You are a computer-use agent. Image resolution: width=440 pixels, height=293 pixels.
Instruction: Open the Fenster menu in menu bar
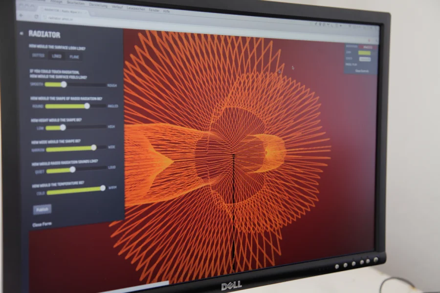point(154,9)
